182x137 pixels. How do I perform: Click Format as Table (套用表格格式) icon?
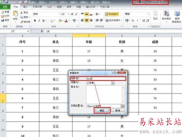pyautogui.click(x=177, y=14)
